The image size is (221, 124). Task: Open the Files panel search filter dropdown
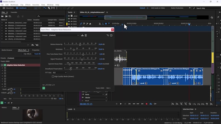point(38,16)
